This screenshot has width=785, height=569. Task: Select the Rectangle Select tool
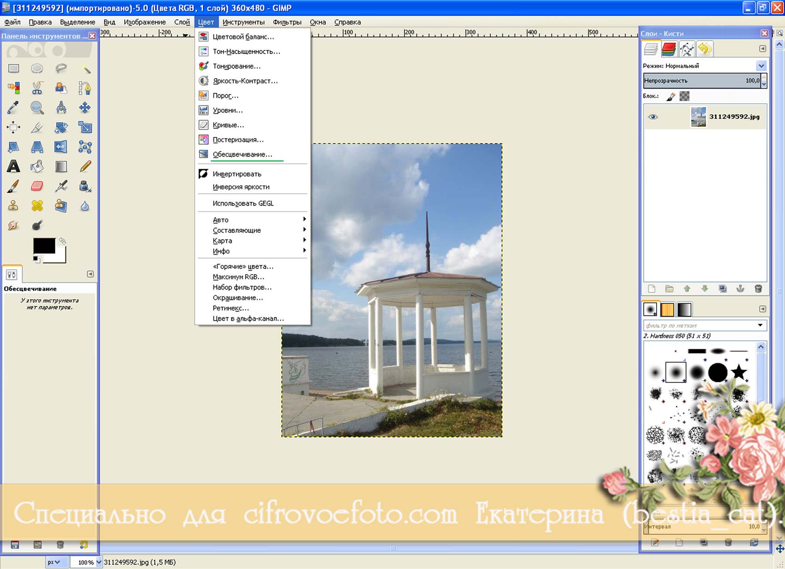tap(13, 69)
